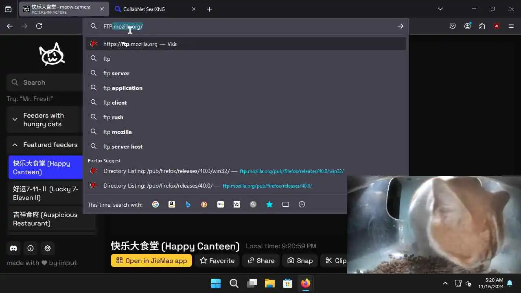521x293 pixels.
Task: Reload the current page
Action: tap(39, 26)
